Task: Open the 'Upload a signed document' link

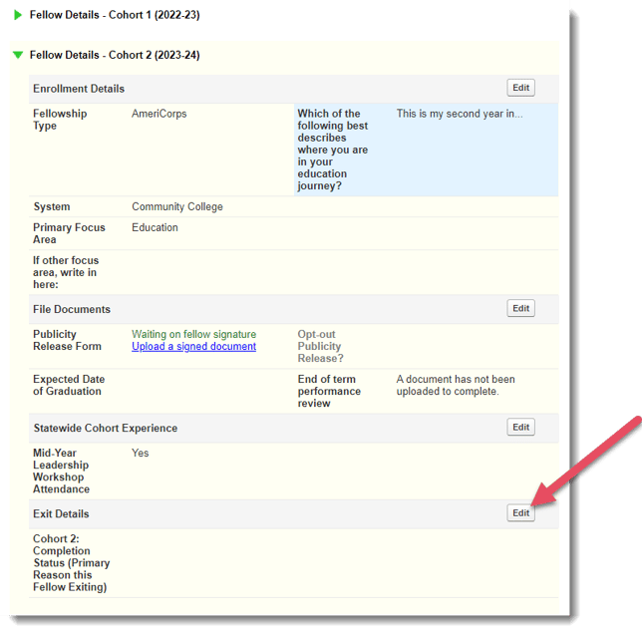Action: click(193, 347)
